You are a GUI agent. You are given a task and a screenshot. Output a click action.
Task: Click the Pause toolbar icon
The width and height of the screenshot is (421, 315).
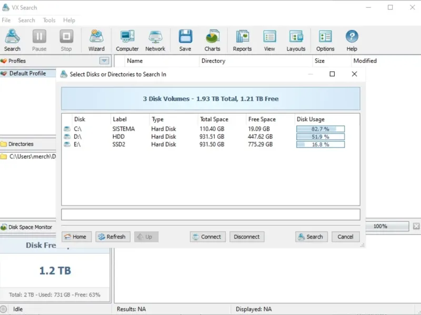[39, 40]
